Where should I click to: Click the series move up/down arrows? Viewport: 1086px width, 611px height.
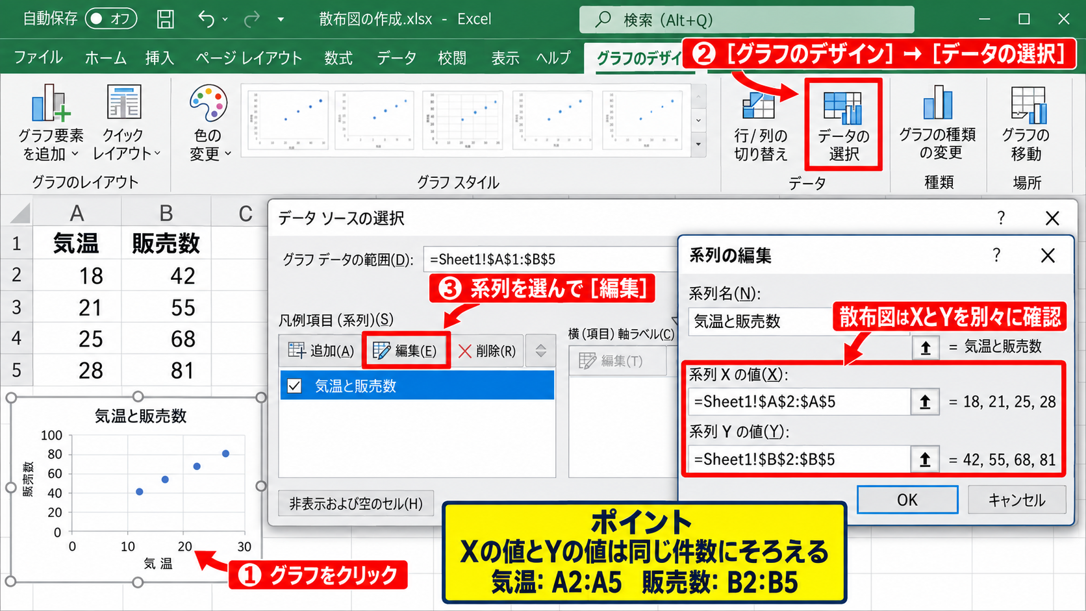(x=540, y=351)
